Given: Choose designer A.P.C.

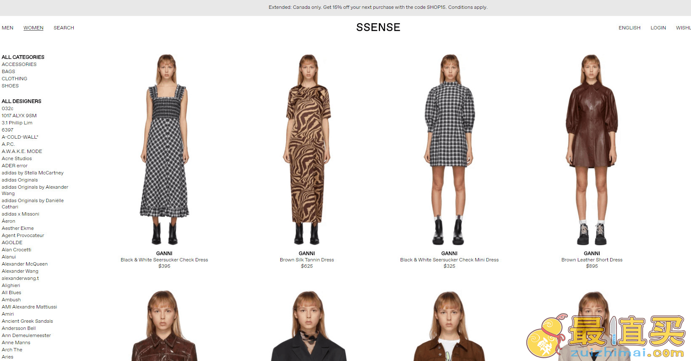Looking at the screenshot, I should pos(8,144).
